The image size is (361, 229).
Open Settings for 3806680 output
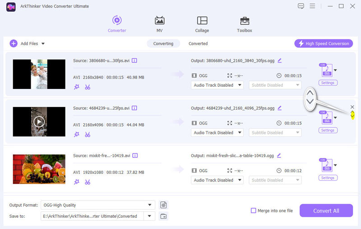328,83
